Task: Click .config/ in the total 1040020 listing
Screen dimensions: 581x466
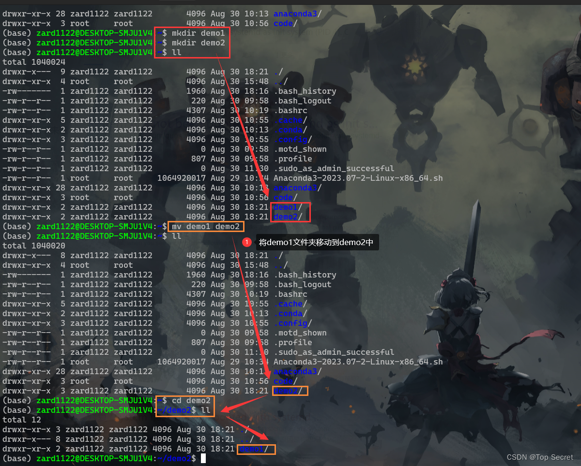Action: tap(293, 323)
